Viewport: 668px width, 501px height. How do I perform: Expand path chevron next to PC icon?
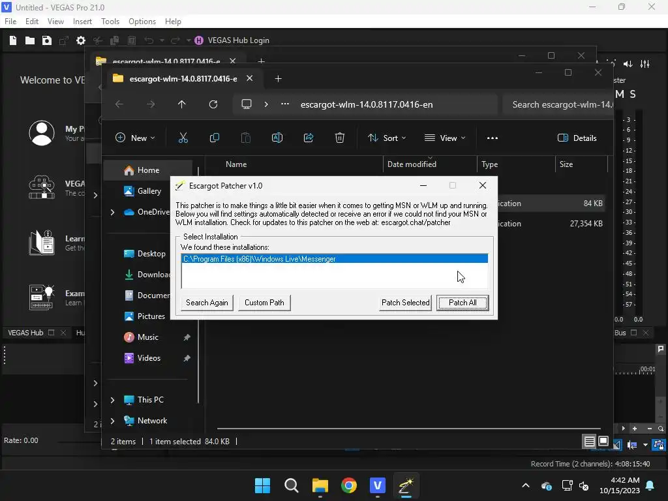(266, 104)
